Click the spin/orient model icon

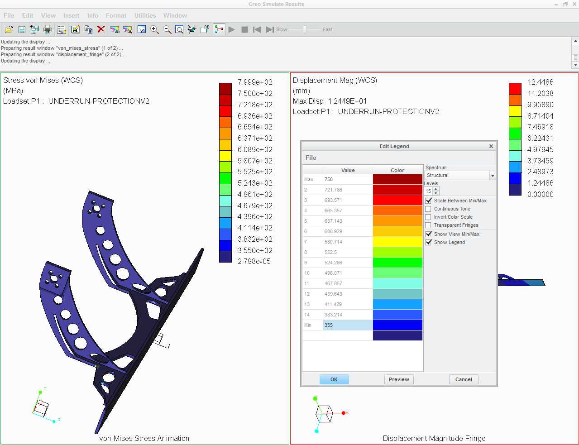pyautogui.click(x=192, y=29)
